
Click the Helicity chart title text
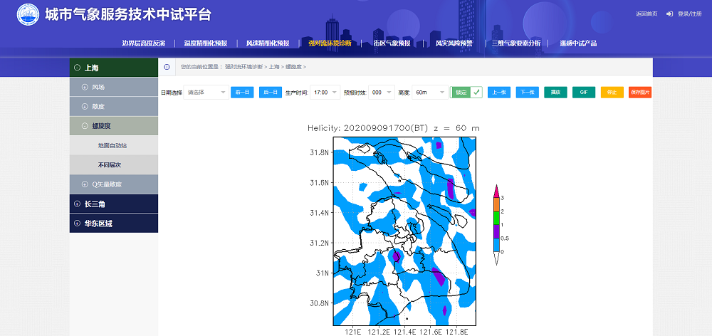[393, 129]
